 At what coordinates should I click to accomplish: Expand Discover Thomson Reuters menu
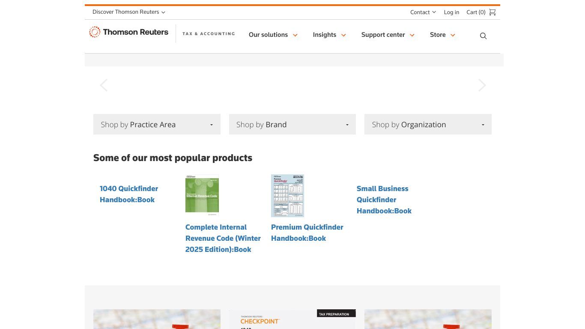click(129, 12)
